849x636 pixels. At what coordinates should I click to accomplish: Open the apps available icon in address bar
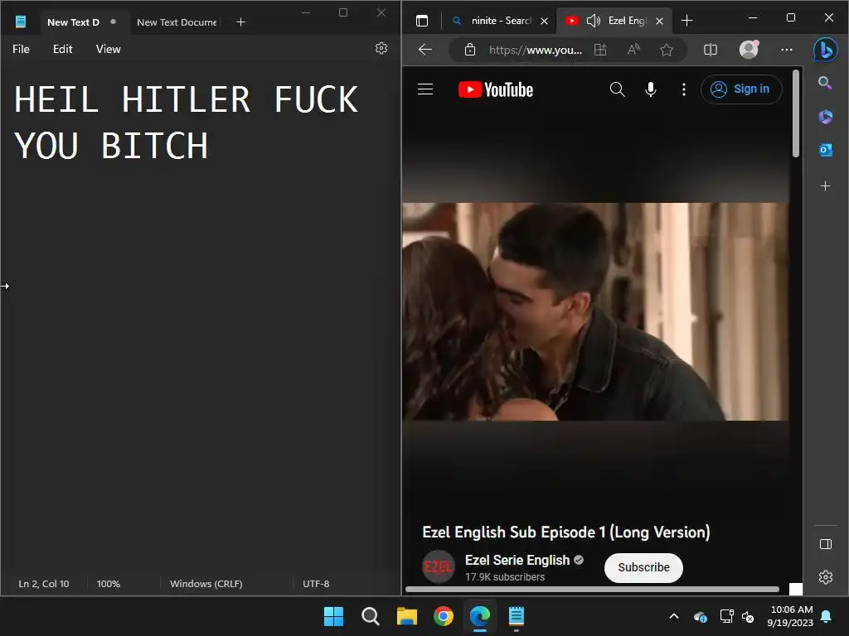click(x=600, y=50)
